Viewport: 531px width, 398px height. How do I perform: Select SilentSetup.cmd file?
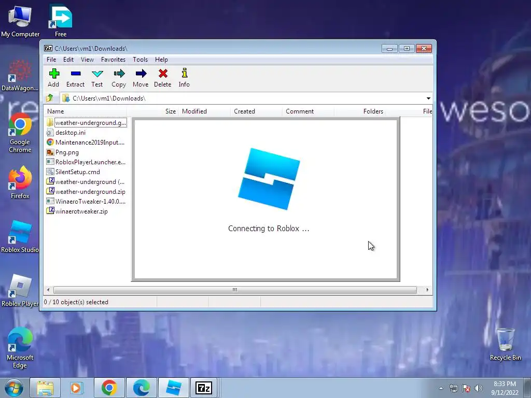(x=73, y=172)
